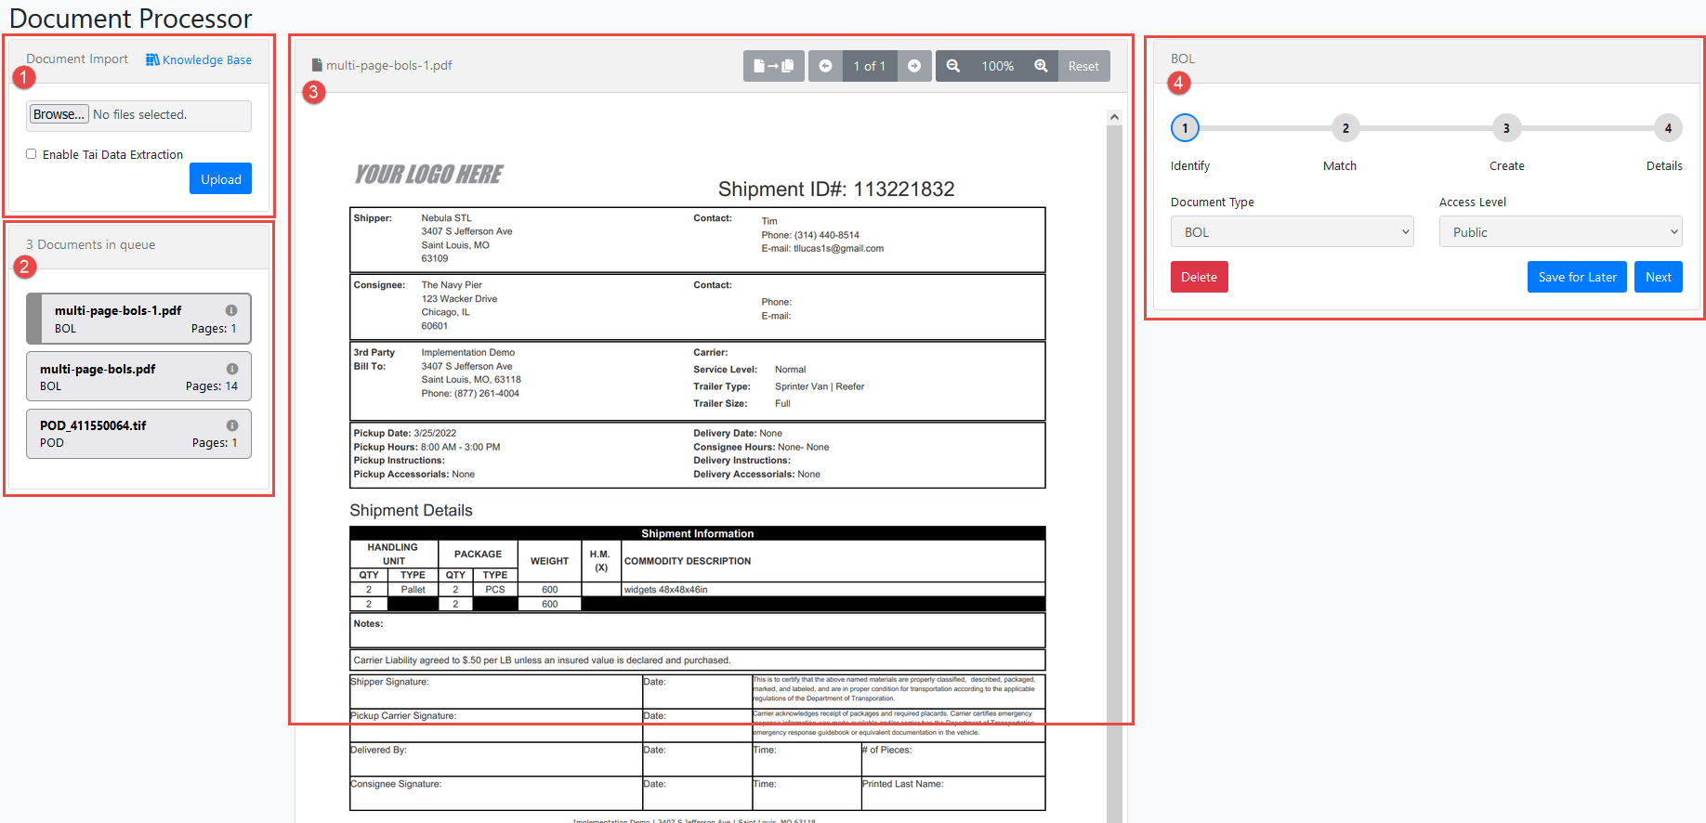Click Save for Later

click(1577, 277)
